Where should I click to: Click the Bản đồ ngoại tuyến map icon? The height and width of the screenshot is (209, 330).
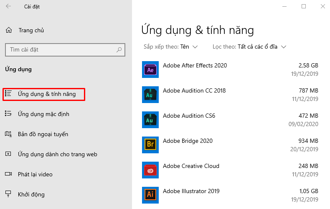(8, 134)
